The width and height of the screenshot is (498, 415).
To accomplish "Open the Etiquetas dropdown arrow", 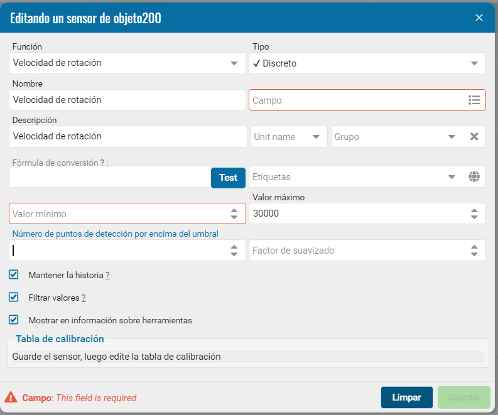I will pyautogui.click(x=452, y=177).
